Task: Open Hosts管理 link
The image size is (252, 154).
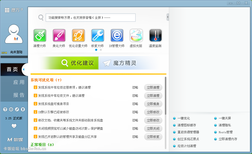Action: point(226,132)
